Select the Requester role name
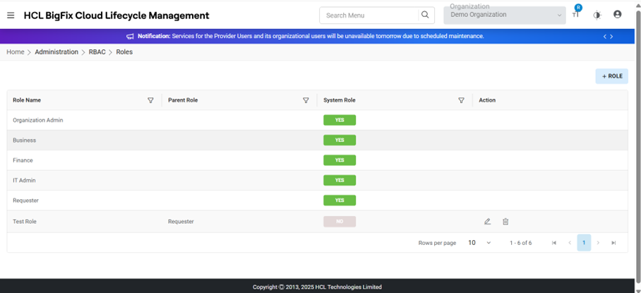The image size is (641, 293). click(25, 201)
